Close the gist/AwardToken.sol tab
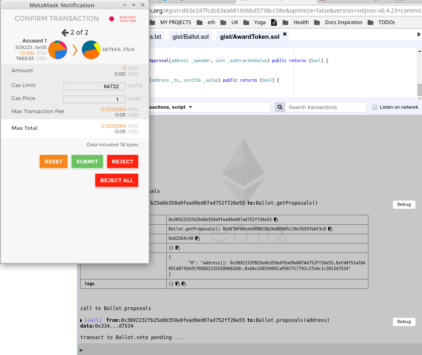 pyautogui.click(x=285, y=34)
